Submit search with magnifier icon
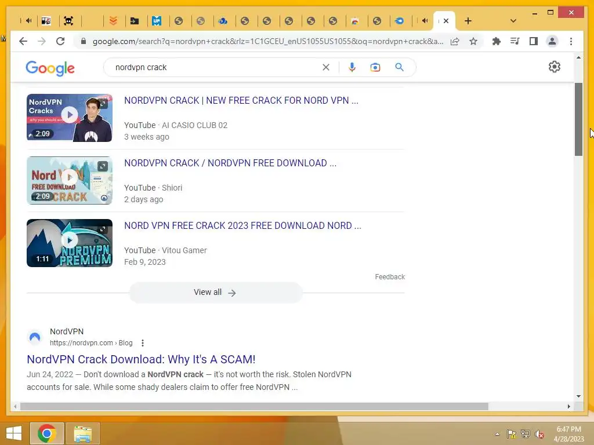This screenshot has height=445, width=594. (399, 67)
